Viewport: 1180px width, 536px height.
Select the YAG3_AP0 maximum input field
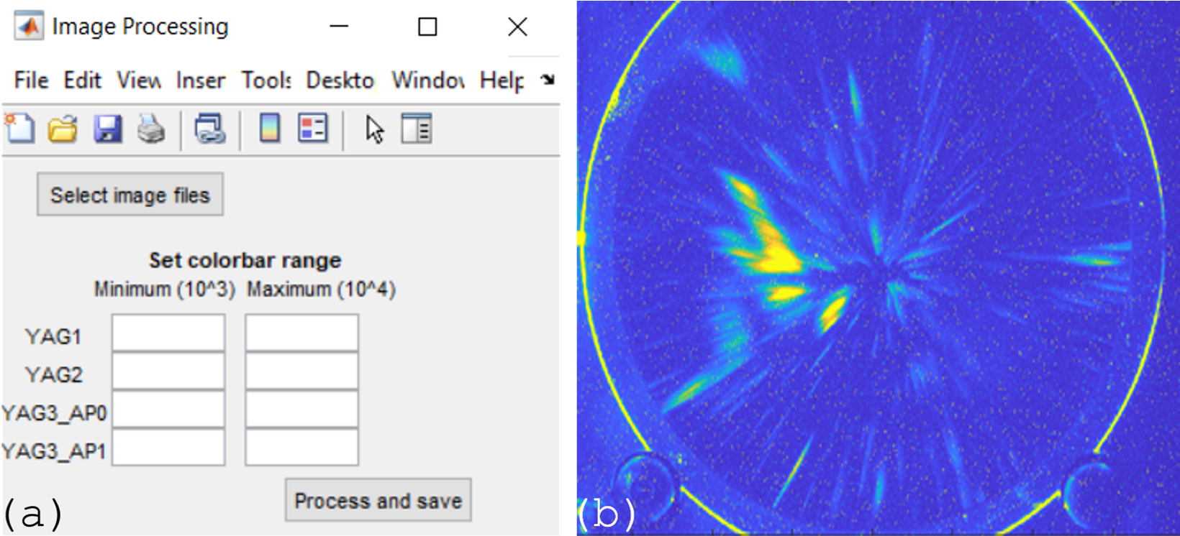coord(301,410)
